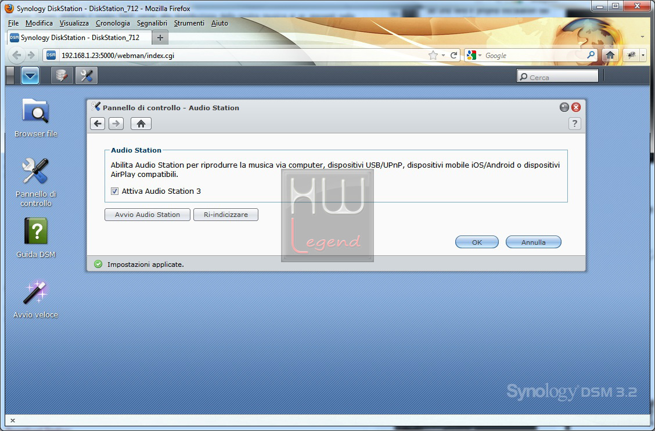Click Ri-indicizzare button
The width and height of the screenshot is (655, 431).
click(x=225, y=215)
